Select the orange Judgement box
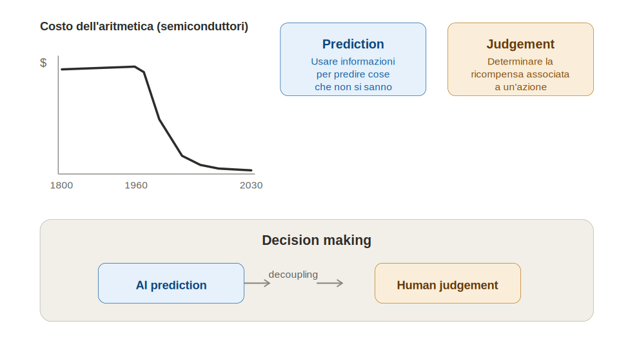The image size is (619, 348). point(520,59)
